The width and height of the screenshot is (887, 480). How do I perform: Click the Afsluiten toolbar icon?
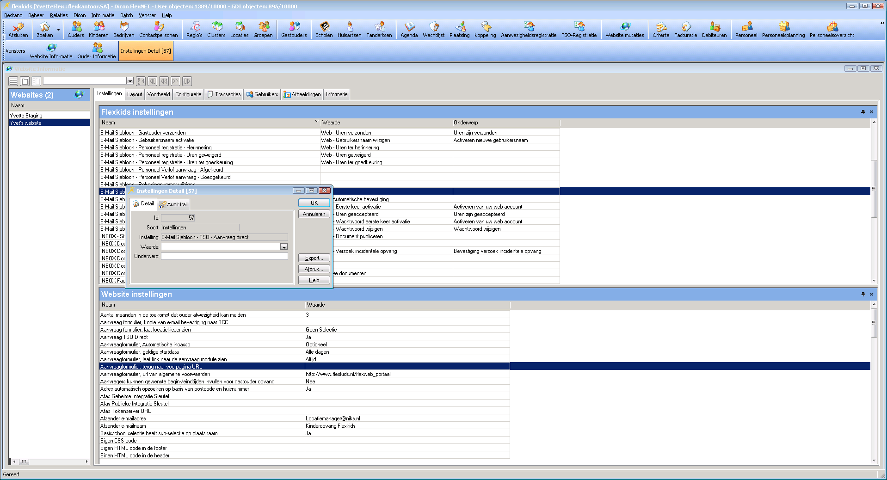click(18, 29)
